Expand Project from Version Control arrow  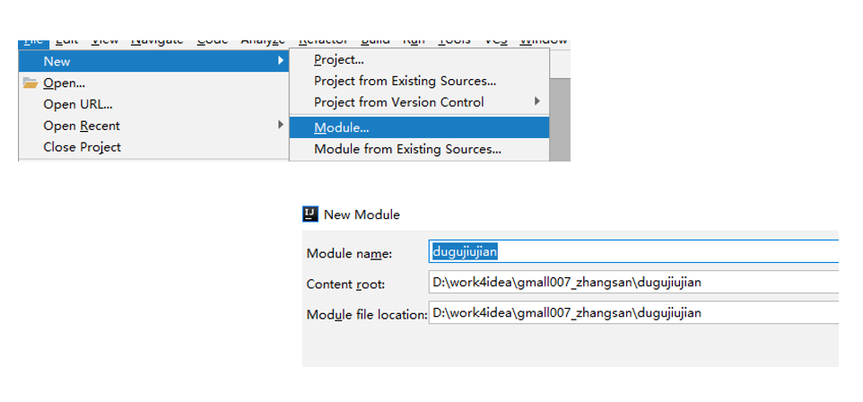[537, 102]
